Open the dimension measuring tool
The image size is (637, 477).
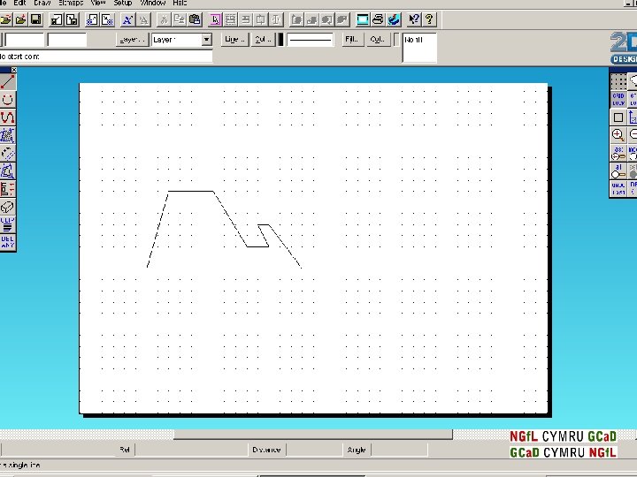(x=8, y=189)
